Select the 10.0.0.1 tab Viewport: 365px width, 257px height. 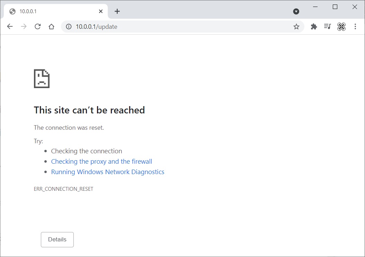click(x=56, y=11)
